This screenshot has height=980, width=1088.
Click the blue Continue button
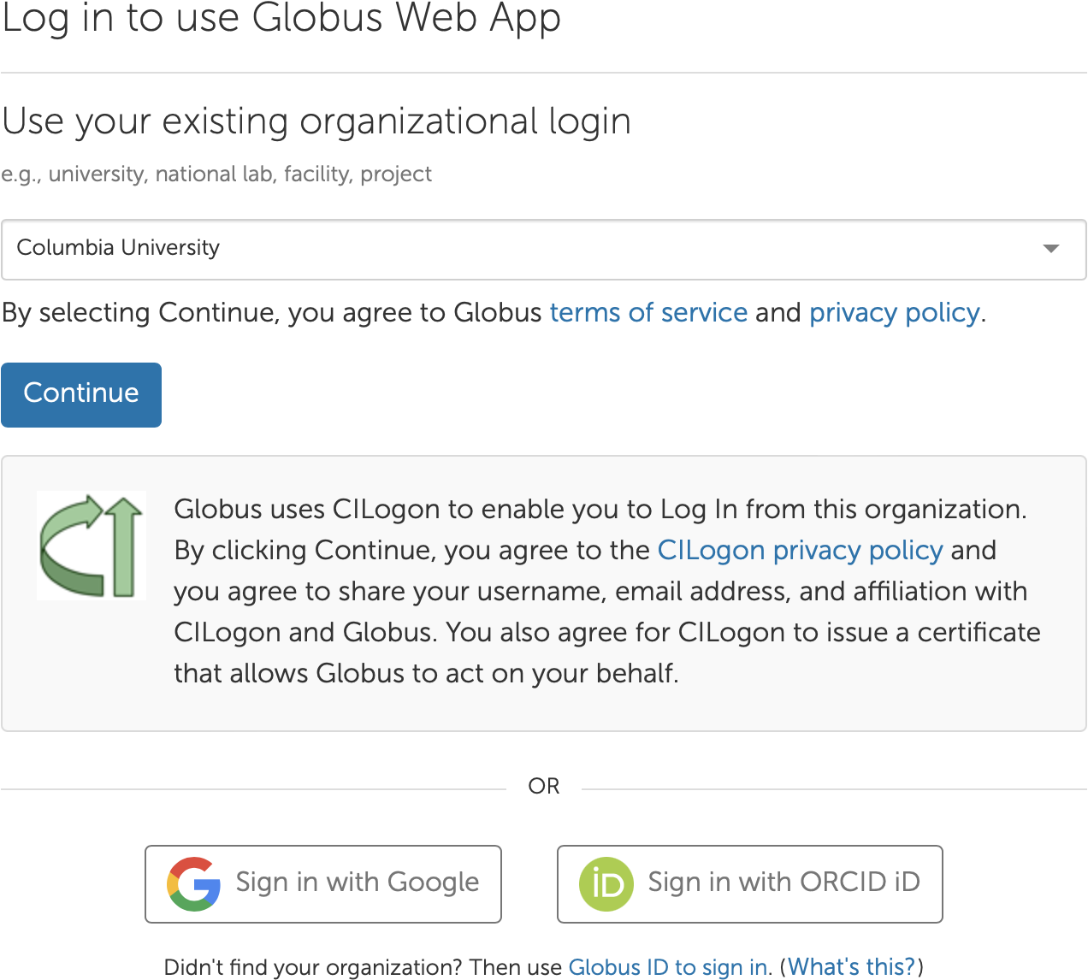tap(81, 394)
